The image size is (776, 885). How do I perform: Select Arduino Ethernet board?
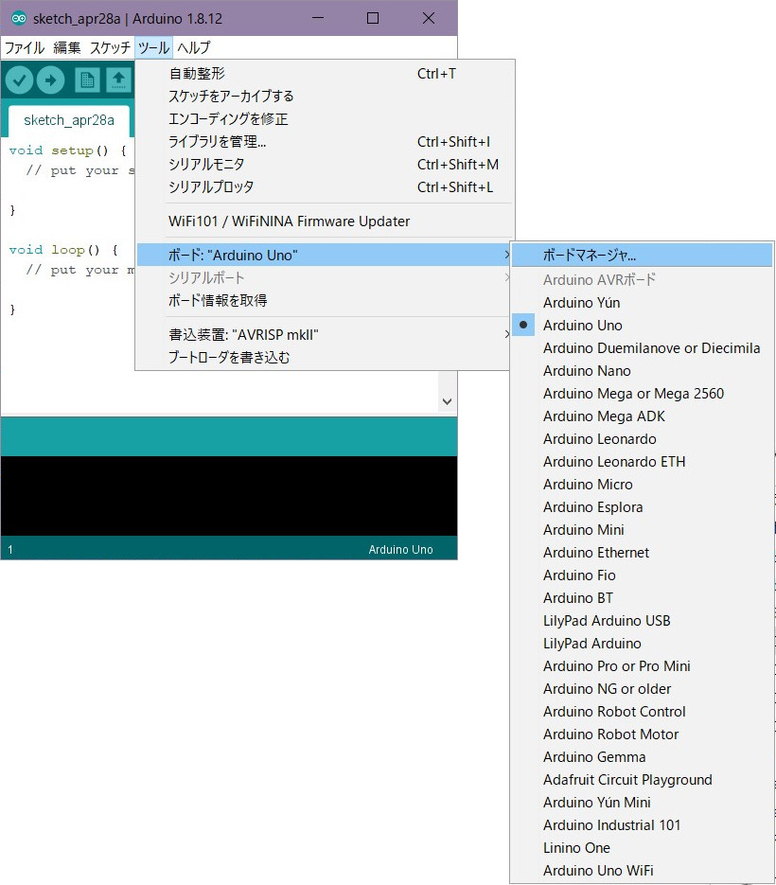(641, 553)
